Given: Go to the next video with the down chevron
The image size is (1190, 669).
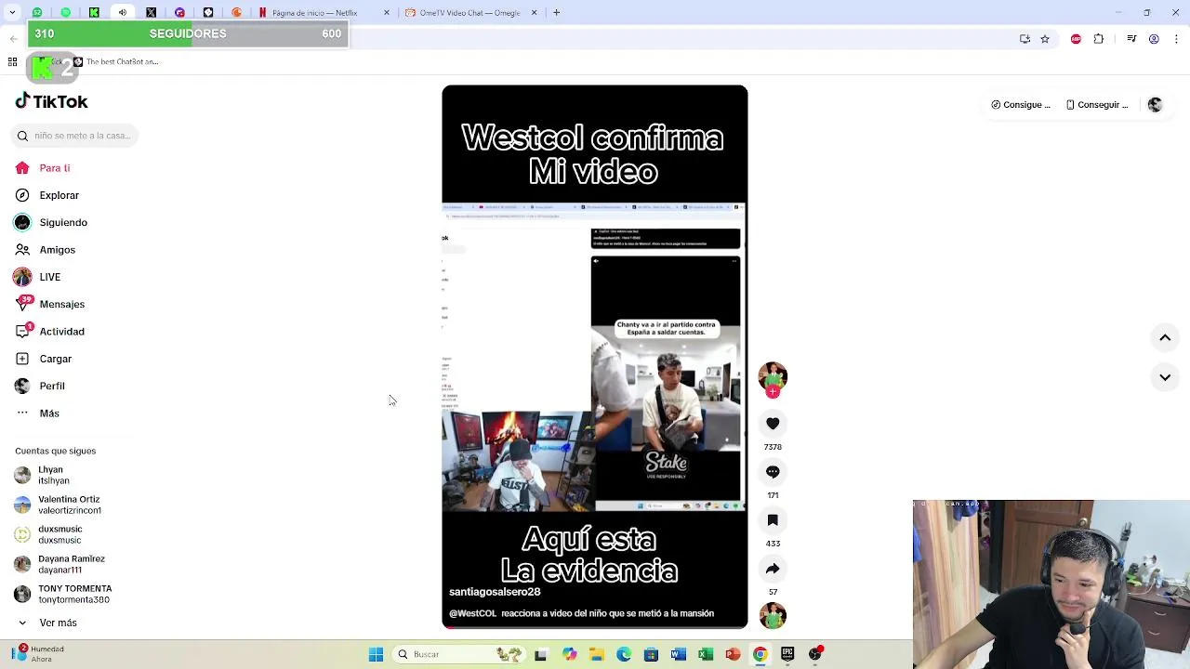Looking at the screenshot, I should [1165, 377].
